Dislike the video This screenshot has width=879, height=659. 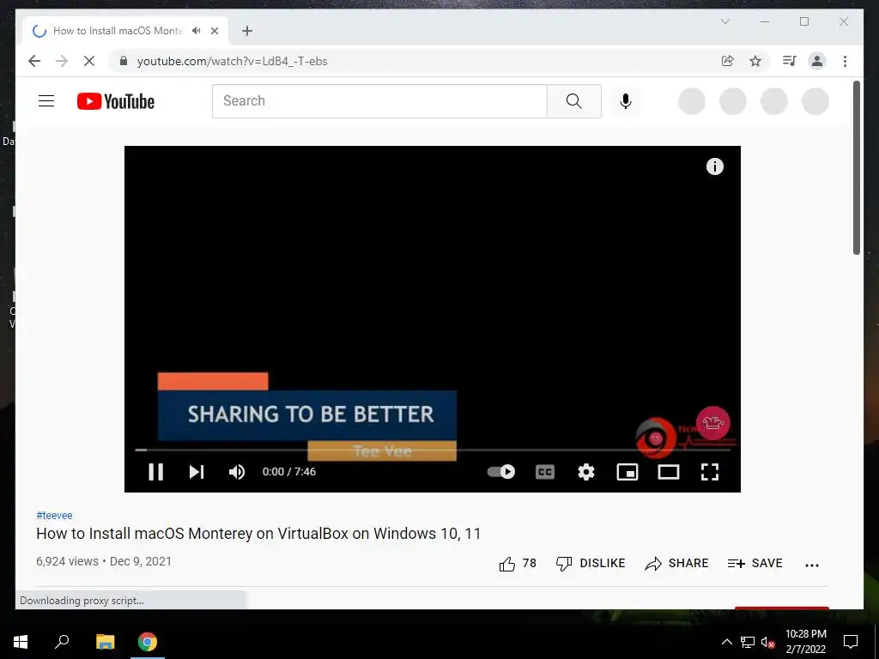(x=591, y=563)
